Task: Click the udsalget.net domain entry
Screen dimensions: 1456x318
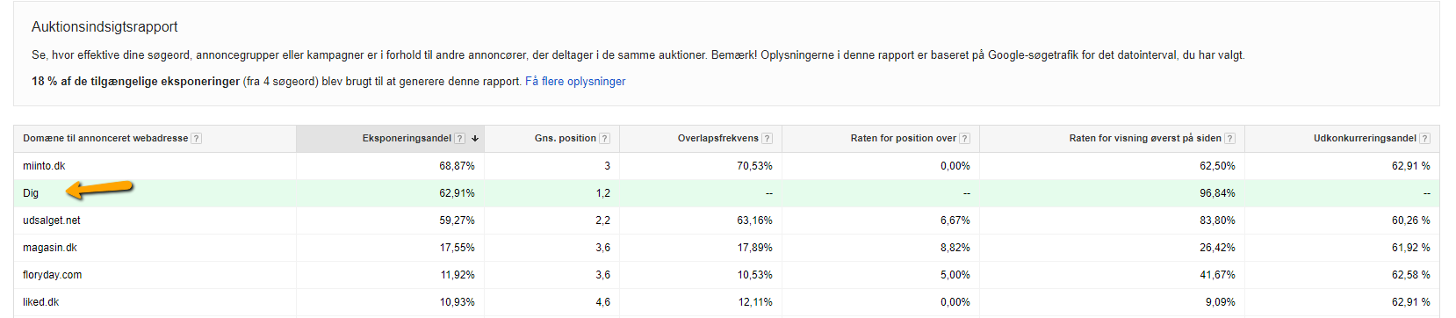Action: coord(51,220)
